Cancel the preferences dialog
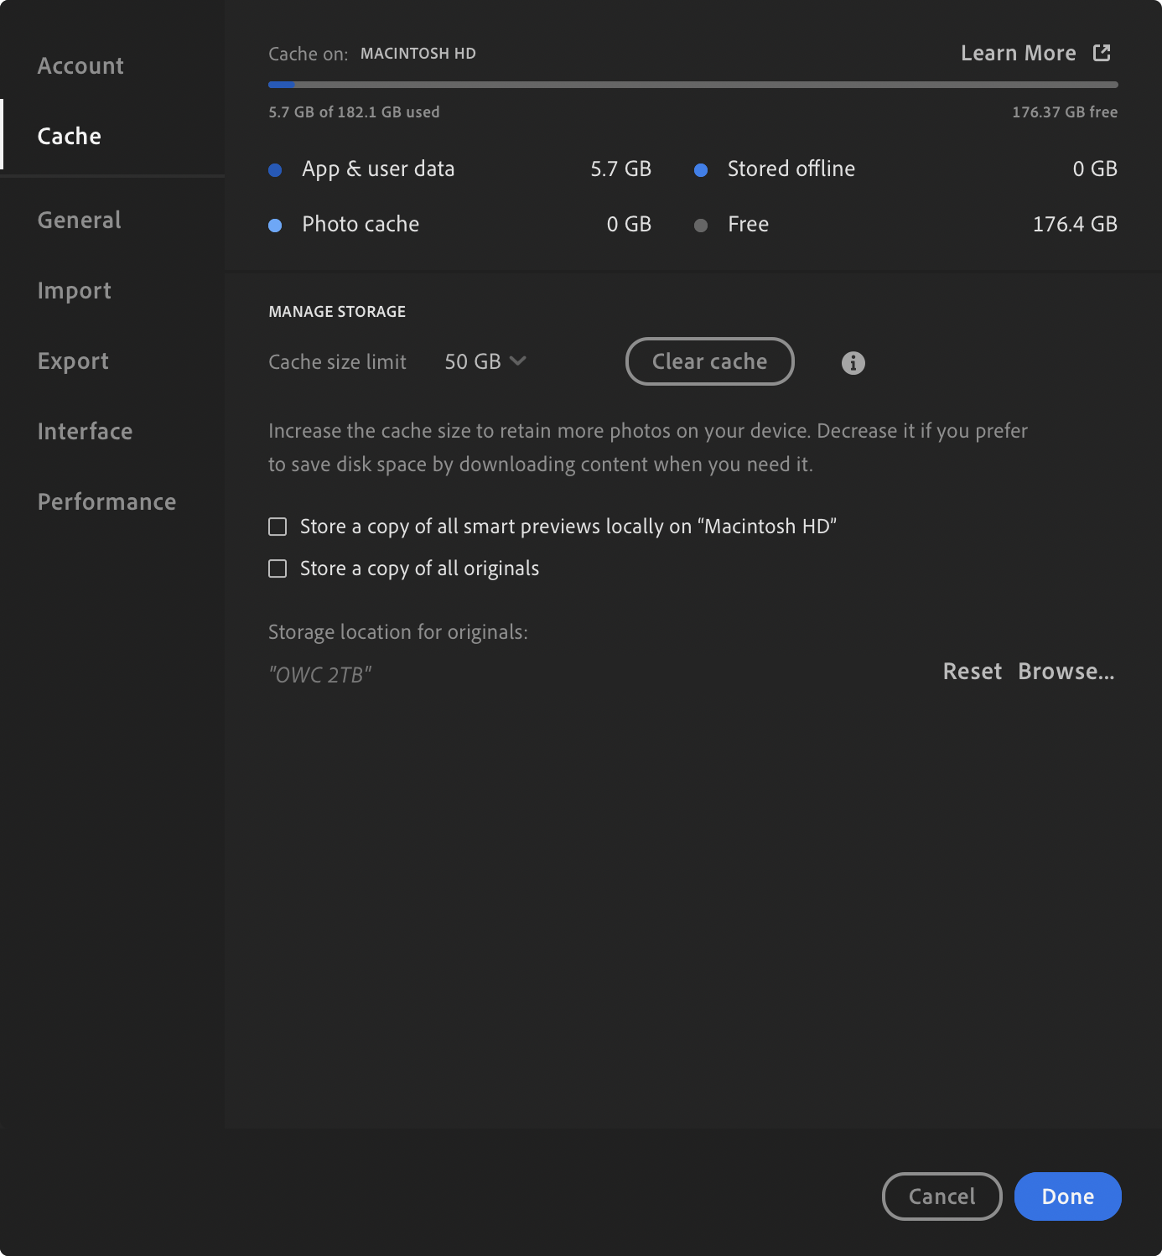This screenshot has width=1162, height=1256. click(942, 1196)
